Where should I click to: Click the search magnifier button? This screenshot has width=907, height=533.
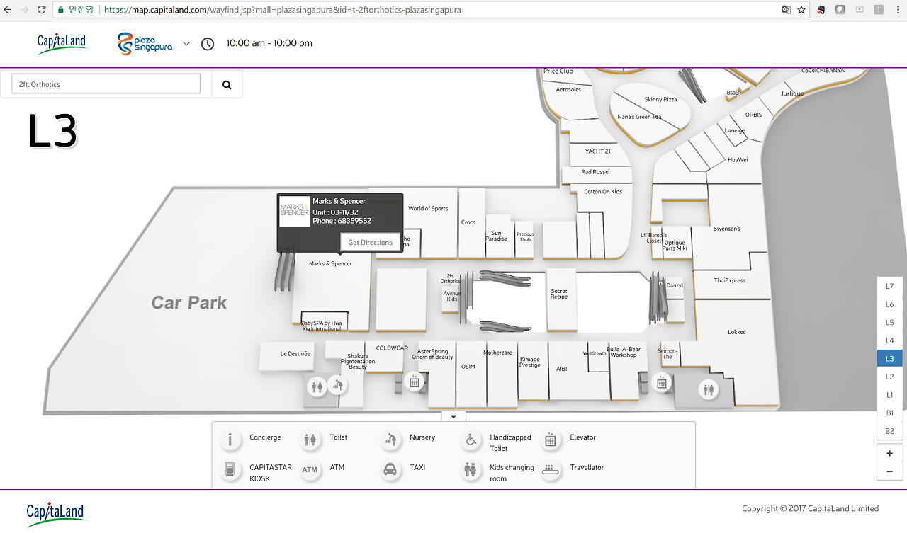(x=227, y=85)
